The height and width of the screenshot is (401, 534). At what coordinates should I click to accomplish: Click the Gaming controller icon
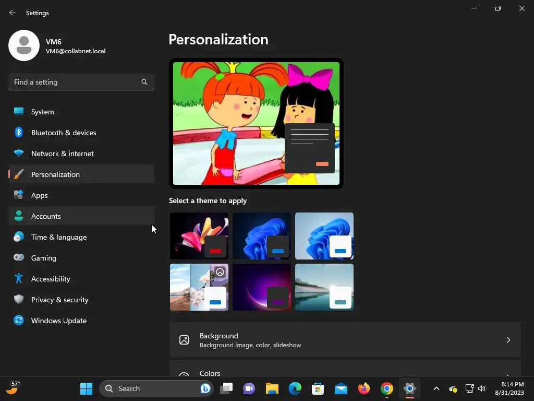(19, 257)
